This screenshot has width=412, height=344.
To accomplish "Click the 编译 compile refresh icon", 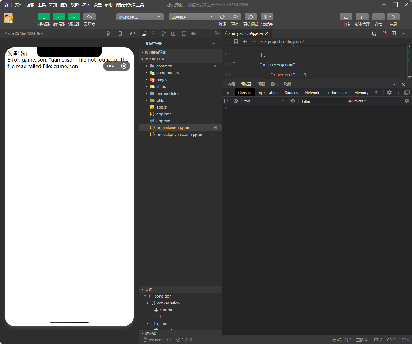I will [x=222, y=17].
